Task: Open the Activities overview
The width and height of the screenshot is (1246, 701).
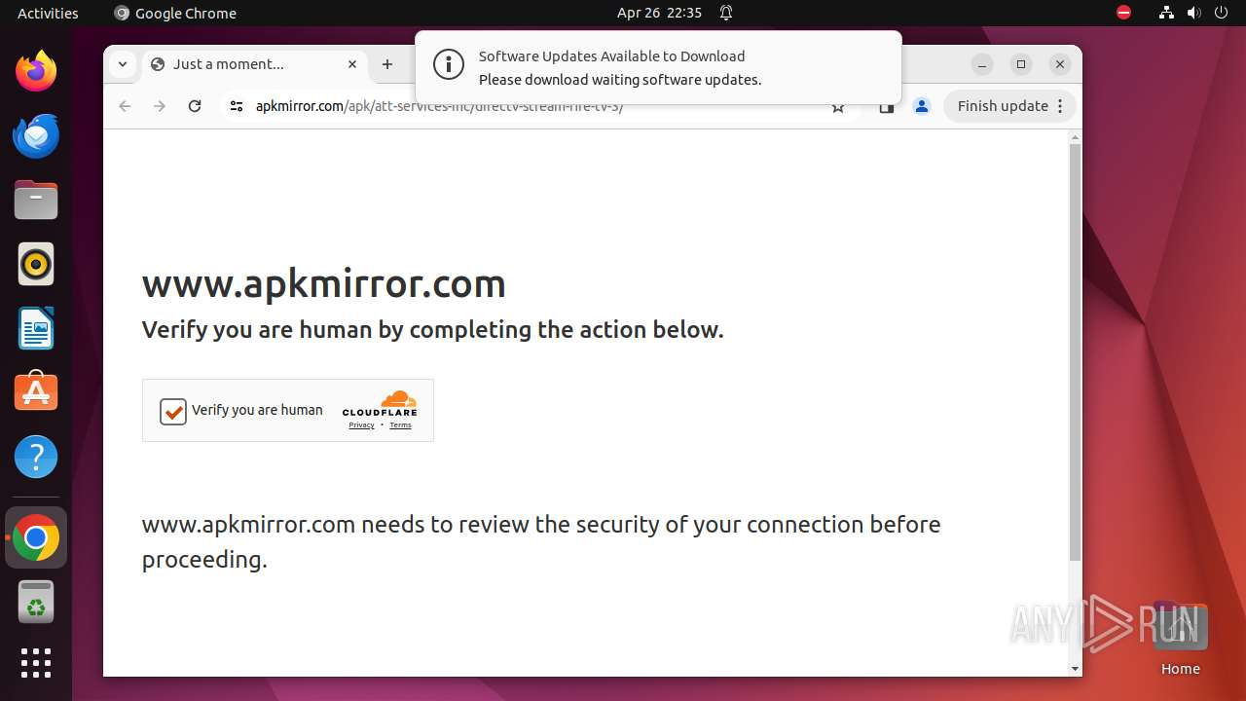Action: pyautogui.click(x=48, y=13)
